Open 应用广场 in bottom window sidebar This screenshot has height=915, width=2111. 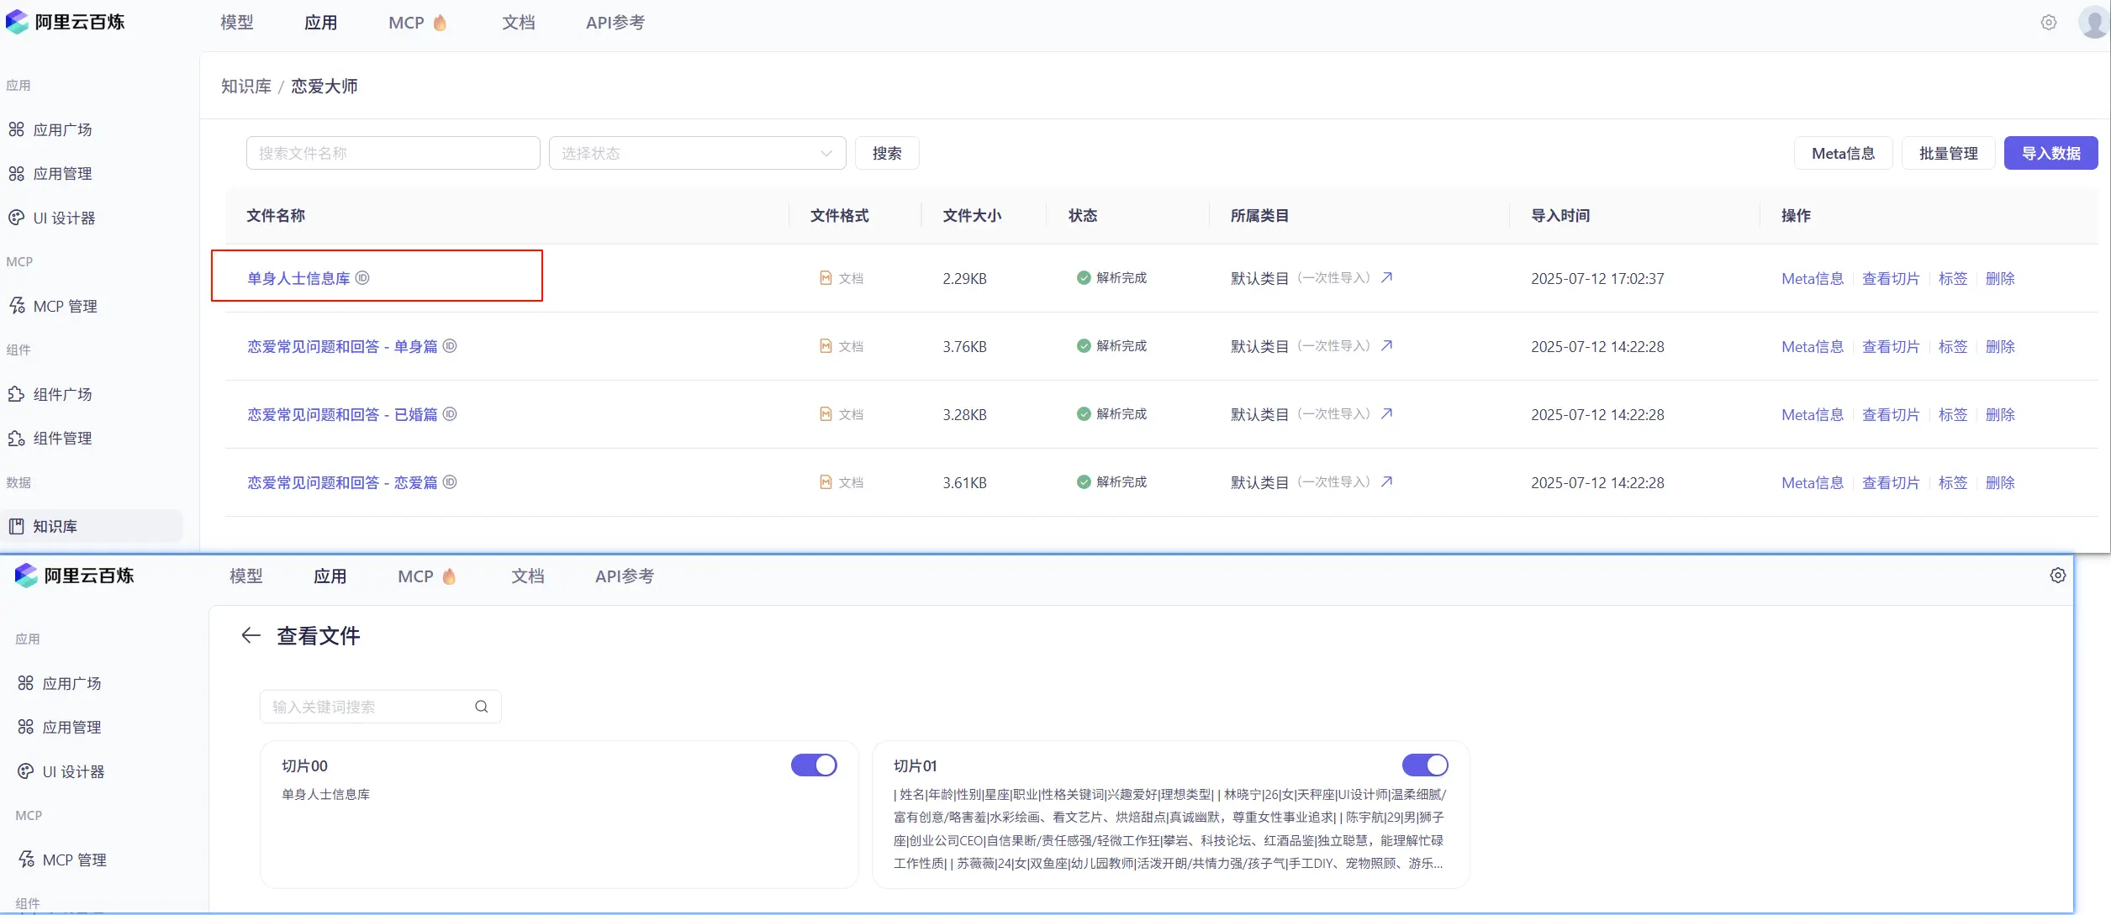[x=60, y=683]
